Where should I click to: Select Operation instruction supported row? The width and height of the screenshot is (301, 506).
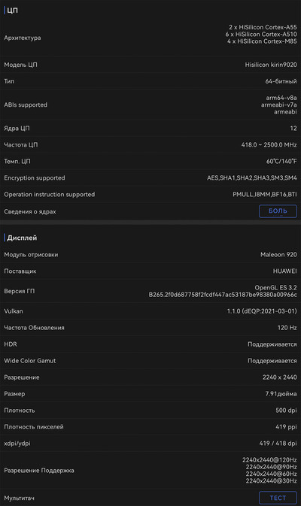[150, 194]
